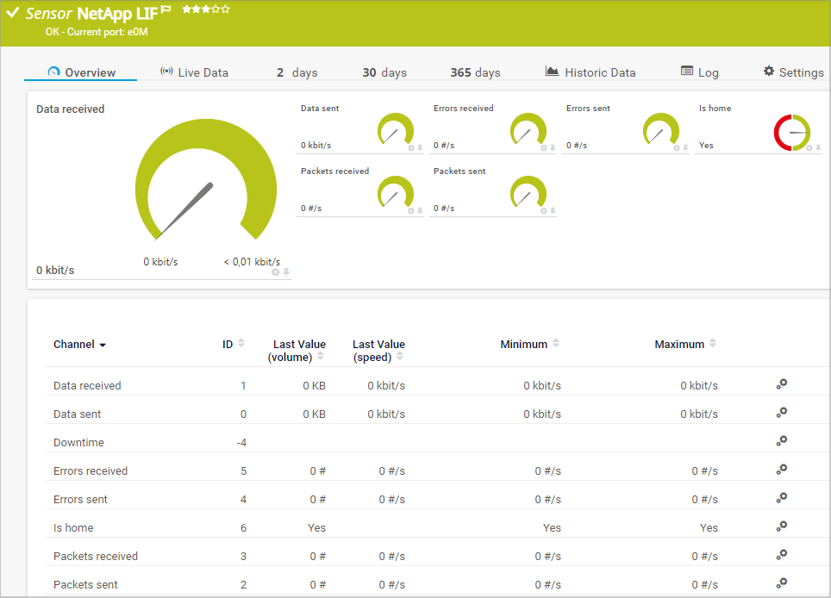831x598 pixels.
Task: Pin the Is home gauge
Action: [818, 148]
